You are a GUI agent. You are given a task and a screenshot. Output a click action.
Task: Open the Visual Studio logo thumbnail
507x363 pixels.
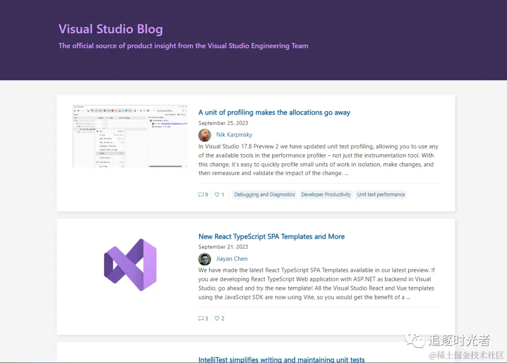(x=131, y=265)
